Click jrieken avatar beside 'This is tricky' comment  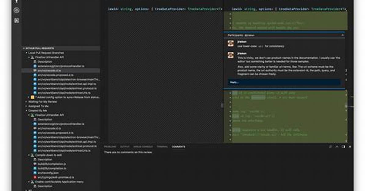point(231,55)
